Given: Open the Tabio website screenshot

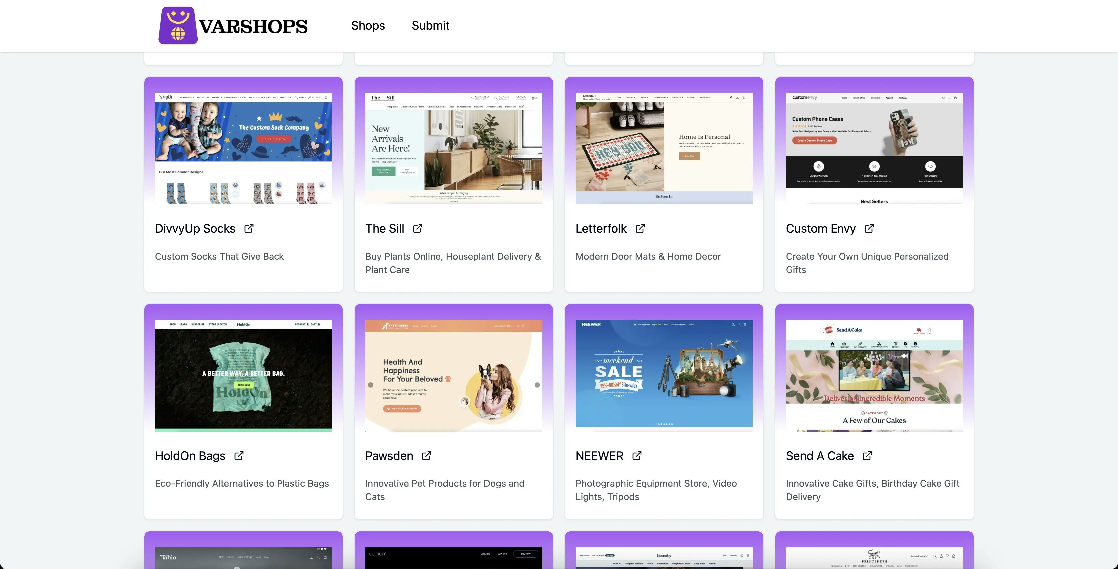Looking at the screenshot, I should tap(244, 558).
